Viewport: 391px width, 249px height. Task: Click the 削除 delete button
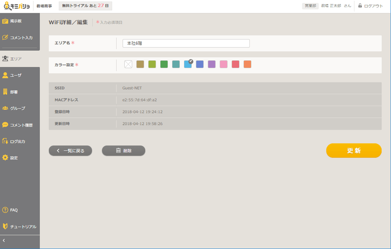[124, 151]
